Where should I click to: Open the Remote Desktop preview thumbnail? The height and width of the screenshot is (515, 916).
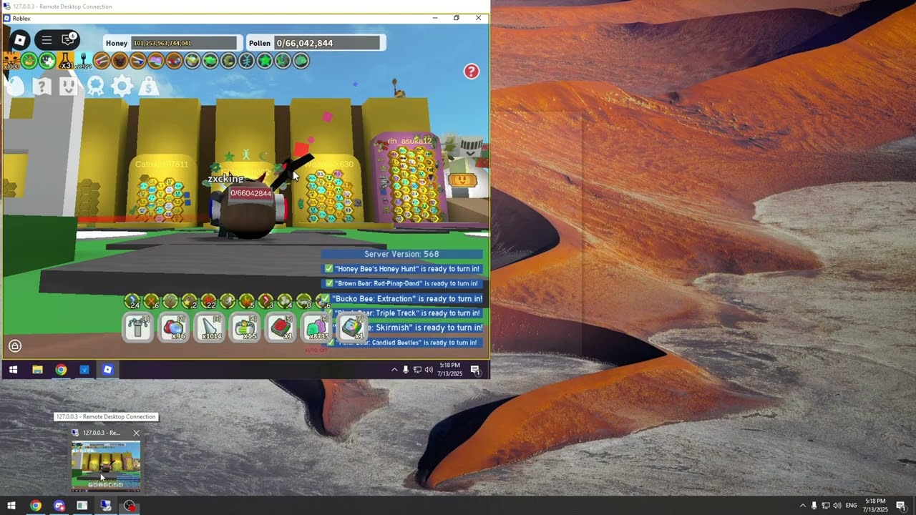tap(106, 466)
